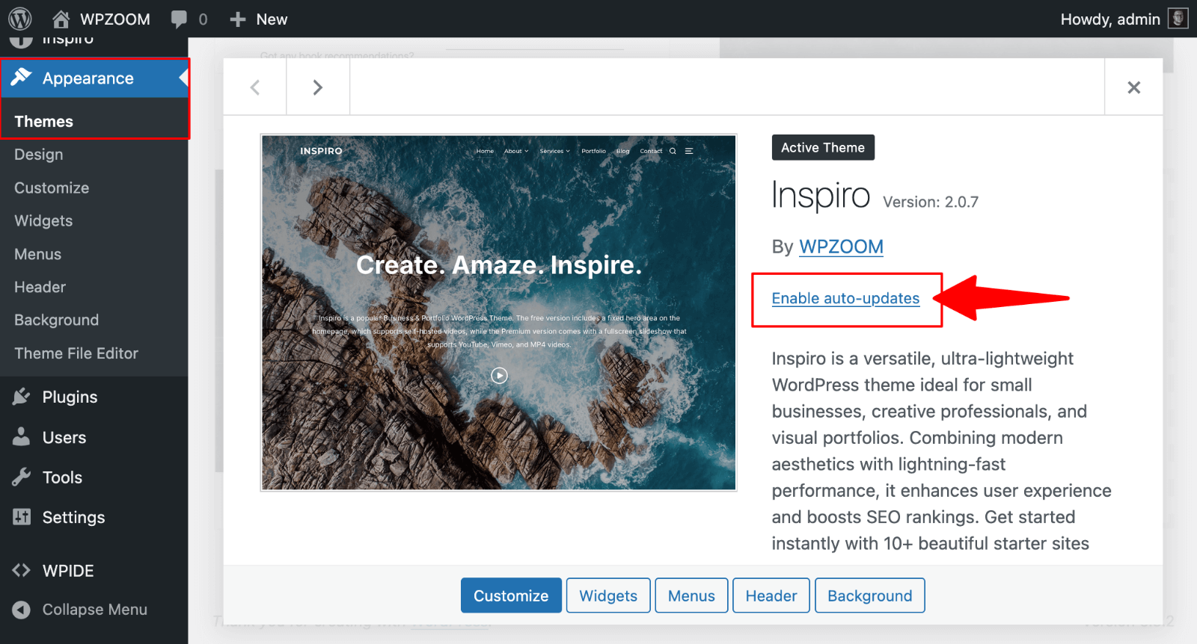Close the theme details overlay
The width and height of the screenshot is (1197, 644).
click(1133, 87)
